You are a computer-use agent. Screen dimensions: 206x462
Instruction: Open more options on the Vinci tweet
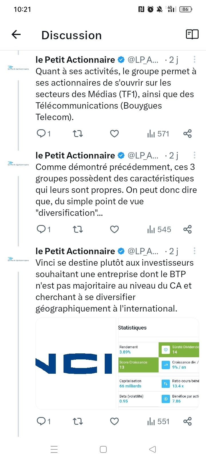195,251
